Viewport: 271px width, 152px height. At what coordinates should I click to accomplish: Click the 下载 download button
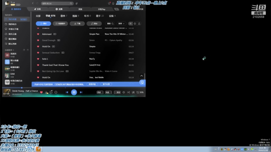(x=77, y=23)
